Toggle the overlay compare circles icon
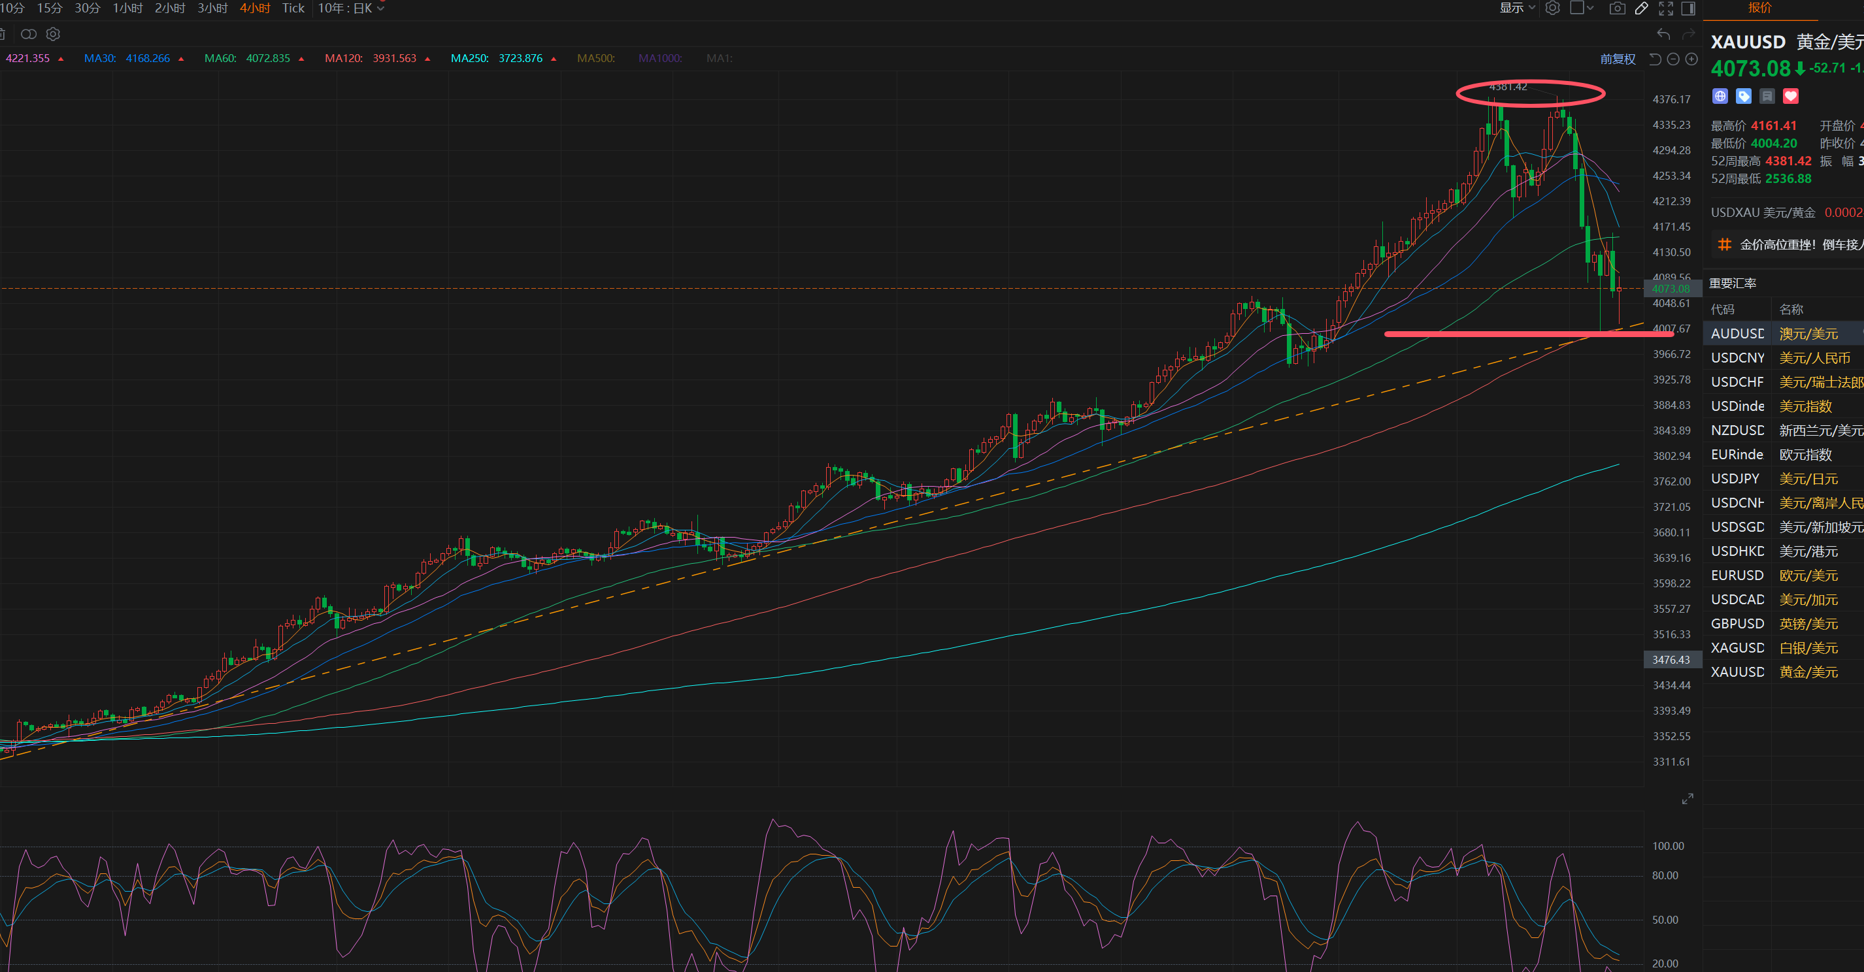This screenshot has width=1864, height=972. coord(28,34)
